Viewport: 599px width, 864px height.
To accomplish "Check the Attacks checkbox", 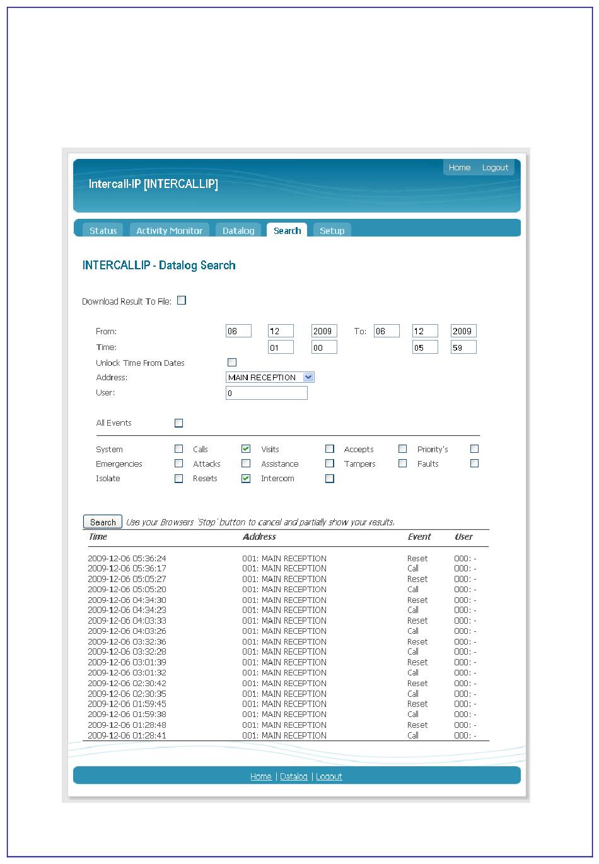I will click(246, 464).
